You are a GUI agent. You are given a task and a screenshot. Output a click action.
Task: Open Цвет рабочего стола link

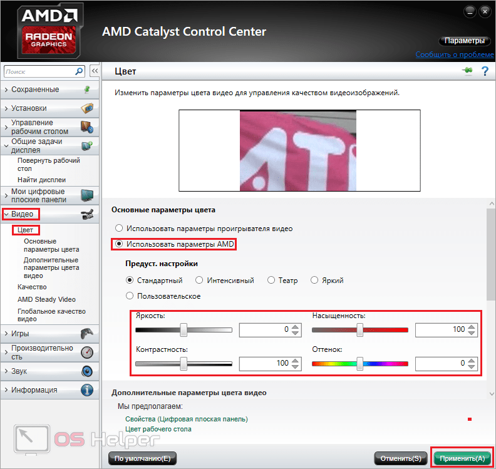pos(158,429)
